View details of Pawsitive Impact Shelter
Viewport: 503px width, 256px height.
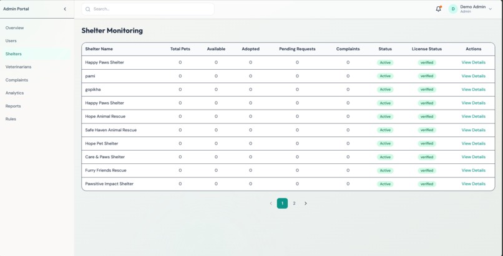point(473,184)
